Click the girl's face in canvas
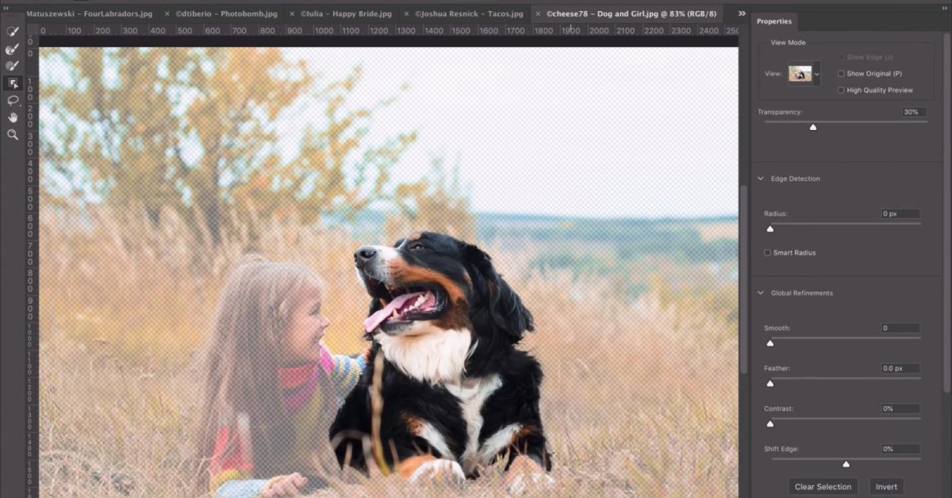Image resolution: width=952 pixels, height=498 pixels. pyautogui.click(x=308, y=325)
